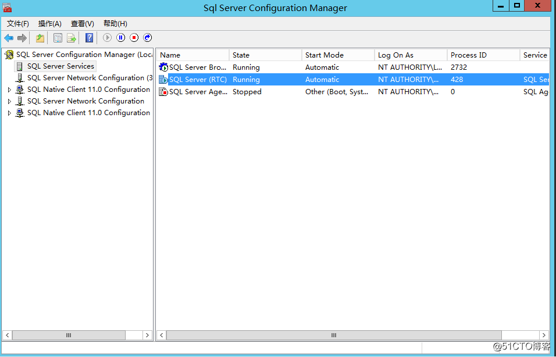The image size is (556, 357).
Task: Minimize the Sql Server Configuration Manager window
Action: tap(501, 5)
